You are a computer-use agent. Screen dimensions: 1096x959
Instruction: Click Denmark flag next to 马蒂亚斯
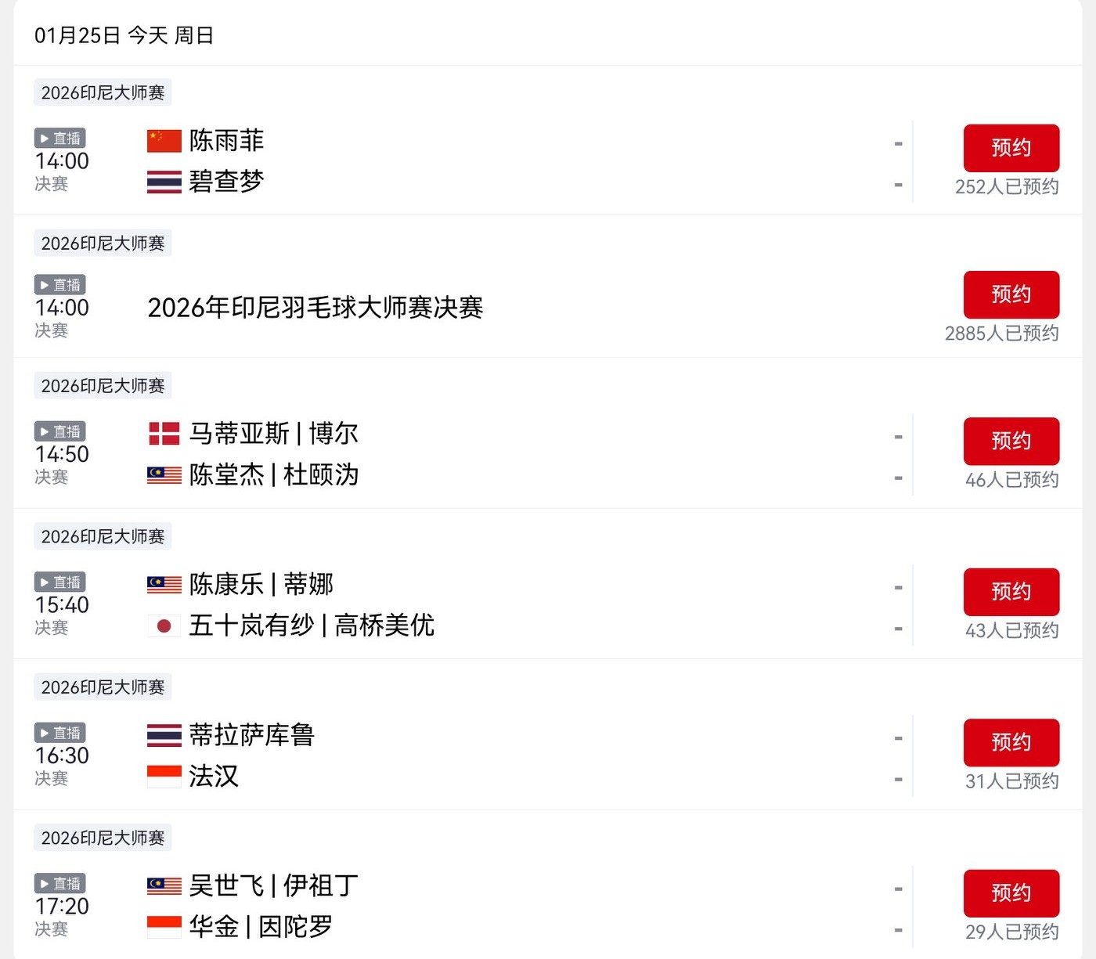(x=164, y=434)
